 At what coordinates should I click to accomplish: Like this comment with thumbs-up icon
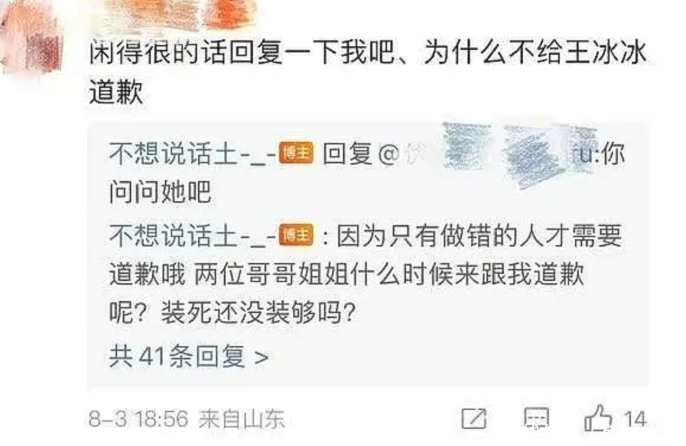coord(598,417)
